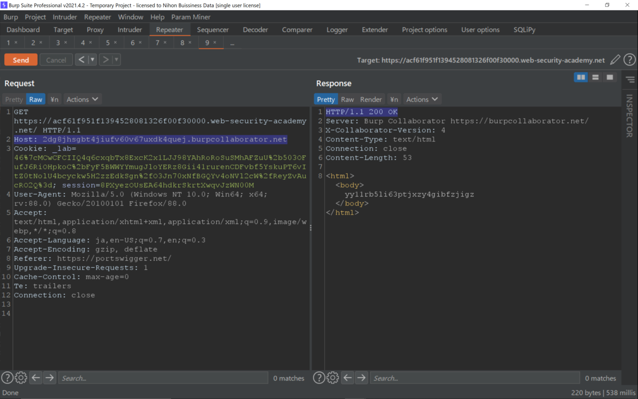Show more Repeater tabs via ellipsis
638x399 pixels.
click(x=232, y=43)
